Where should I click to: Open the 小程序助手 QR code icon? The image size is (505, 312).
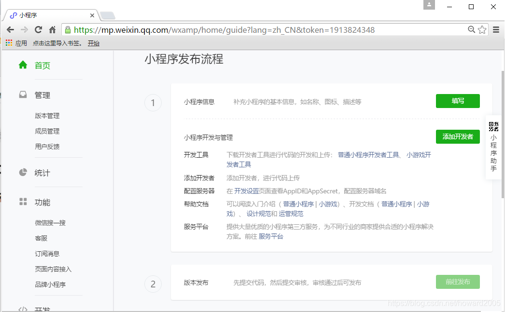(493, 126)
